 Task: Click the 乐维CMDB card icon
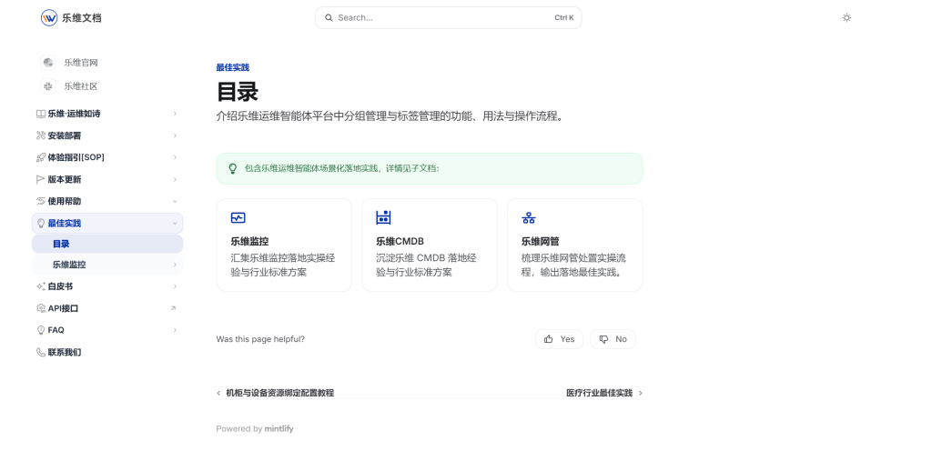(x=383, y=217)
